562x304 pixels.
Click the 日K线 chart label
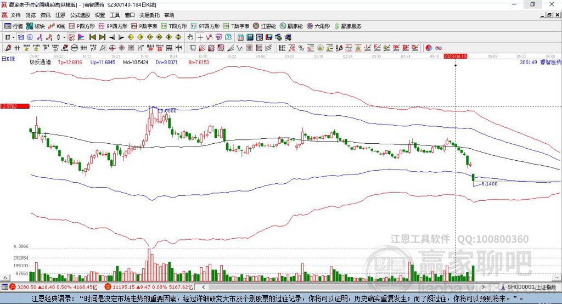click(x=8, y=59)
